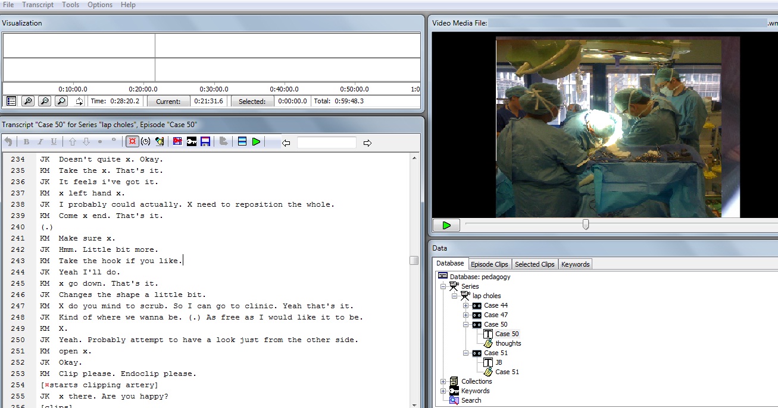Switch to the Episode Clips tab
The height and width of the screenshot is (408, 778).
(489, 264)
